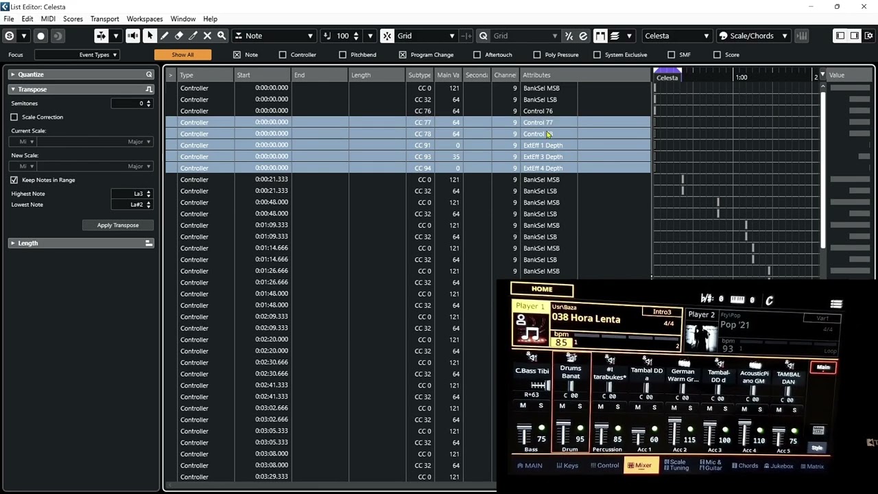Open the Transport menu
This screenshot has height=494, width=878.
pos(104,19)
